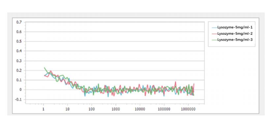Click the blue line swatch in legend
Screen dimensions: 271x122
pyautogui.click(x=215, y=27)
